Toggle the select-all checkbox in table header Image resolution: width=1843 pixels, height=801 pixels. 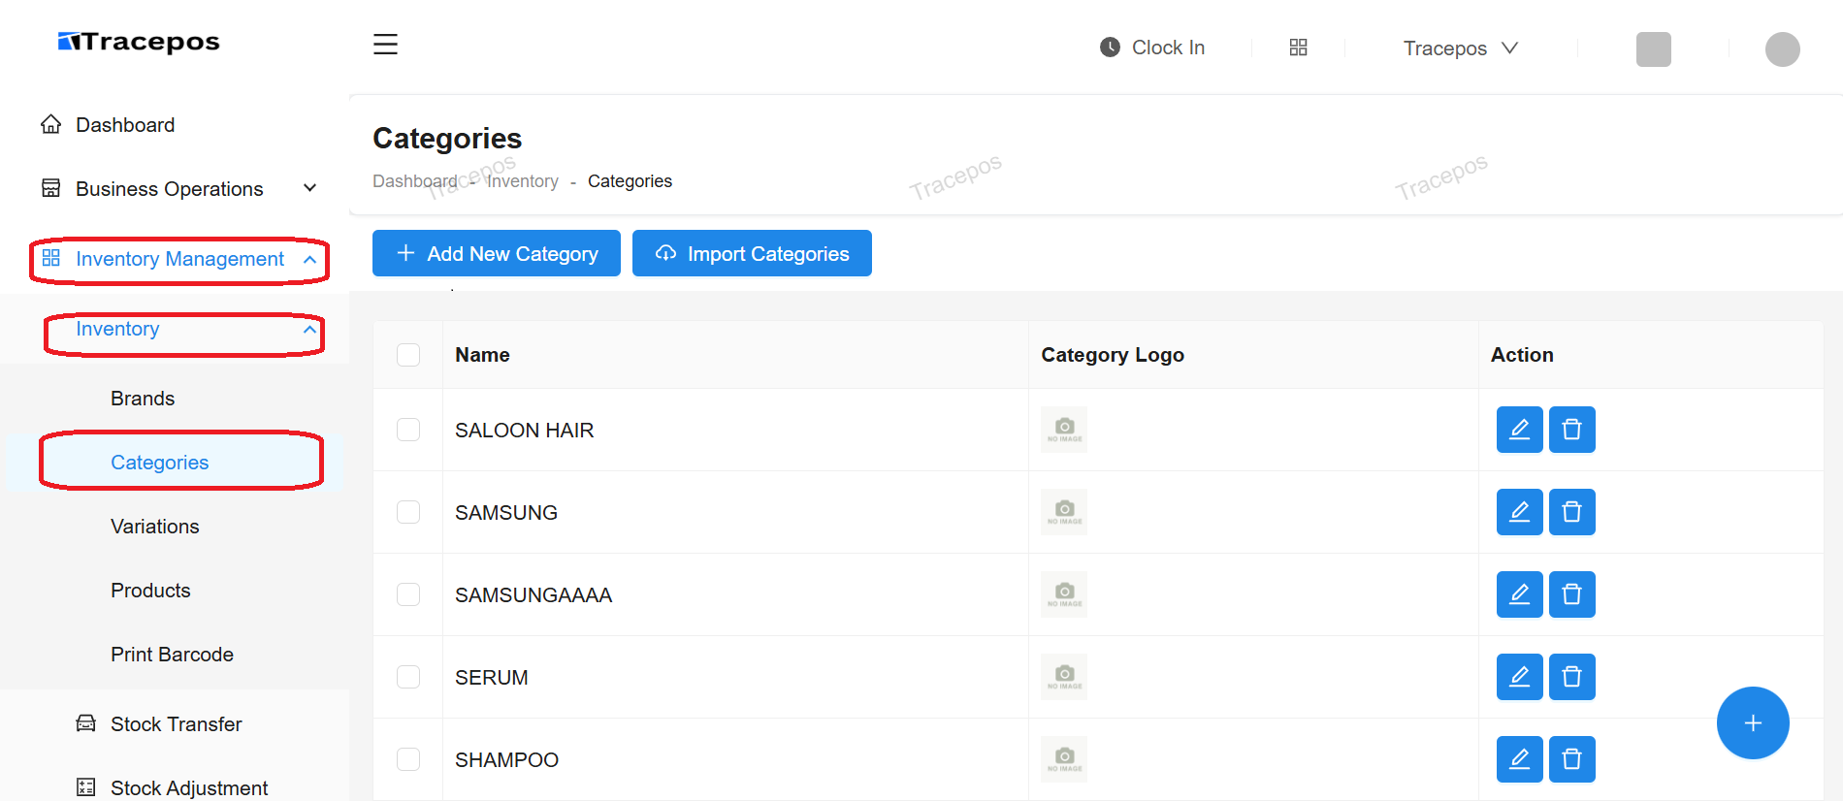click(408, 355)
